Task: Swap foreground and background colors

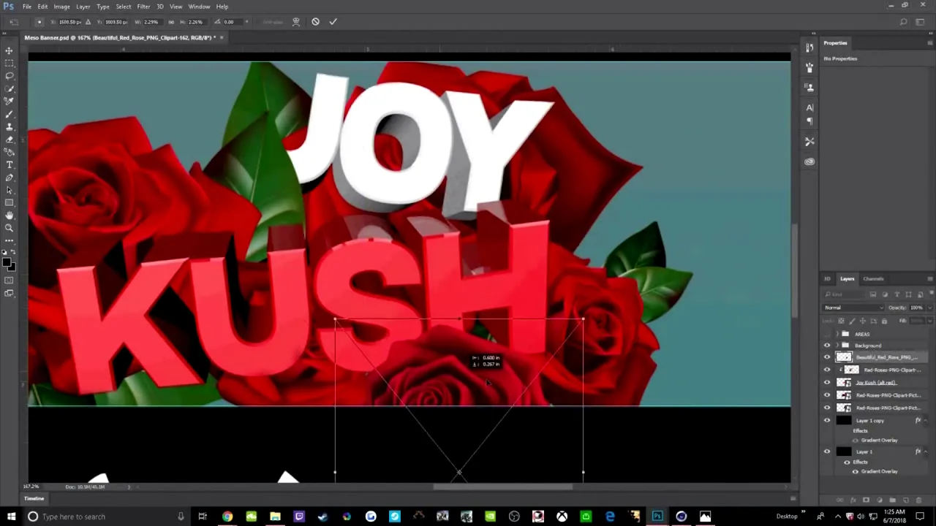Action: pos(13,252)
